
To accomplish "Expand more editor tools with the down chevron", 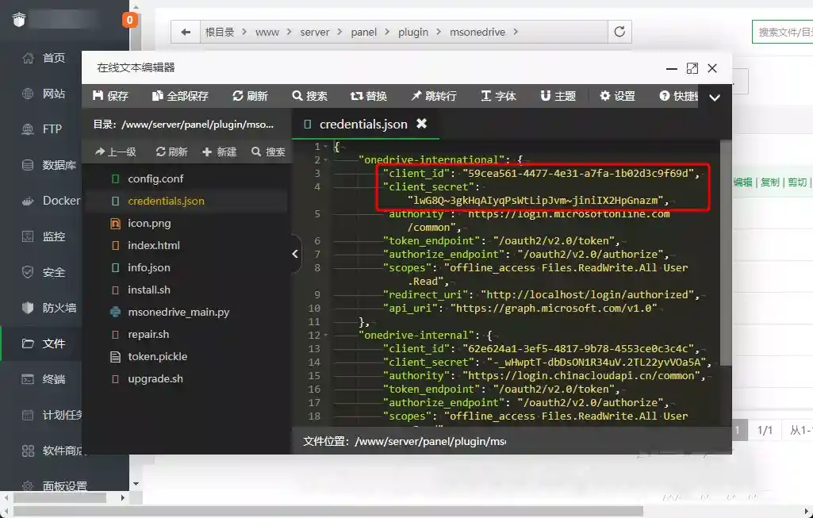I will click(715, 96).
